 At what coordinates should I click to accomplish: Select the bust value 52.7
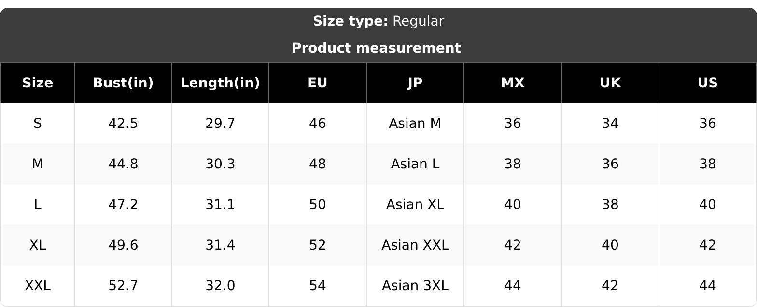pyautogui.click(x=123, y=286)
